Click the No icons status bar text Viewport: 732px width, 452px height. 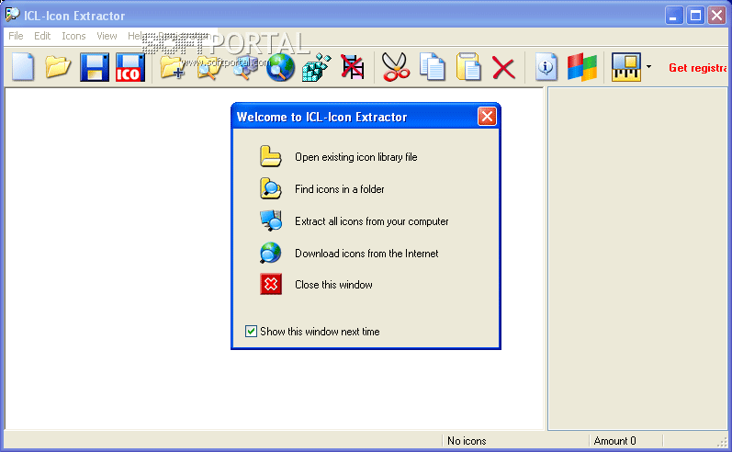[x=467, y=441]
